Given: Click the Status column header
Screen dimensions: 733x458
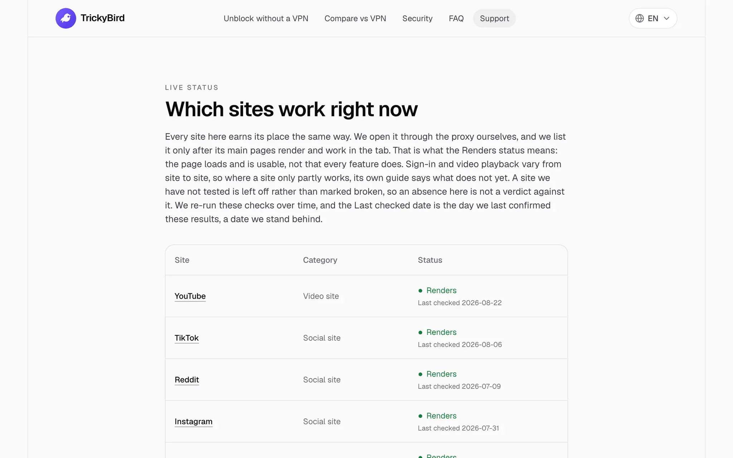Looking at the screenshot, I should click(x=430, y=260).
